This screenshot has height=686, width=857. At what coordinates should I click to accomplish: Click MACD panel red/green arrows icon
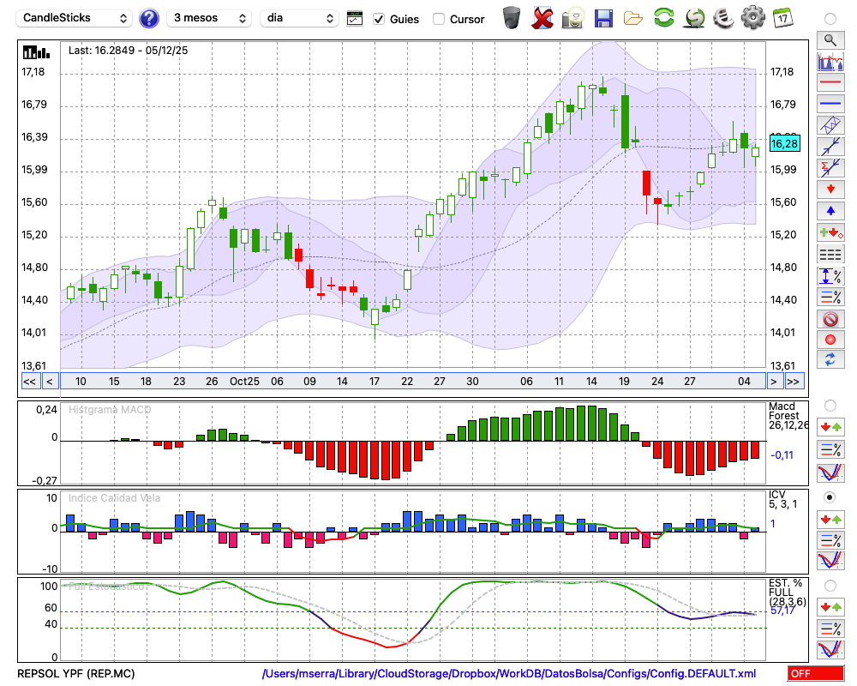tap(830, 427)
